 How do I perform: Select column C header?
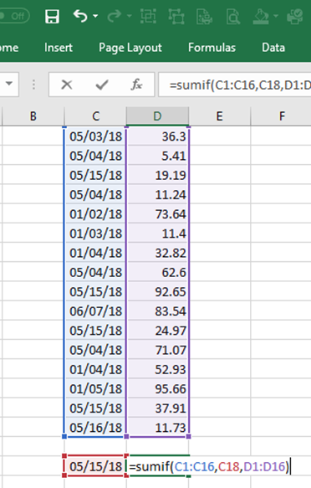95,116
